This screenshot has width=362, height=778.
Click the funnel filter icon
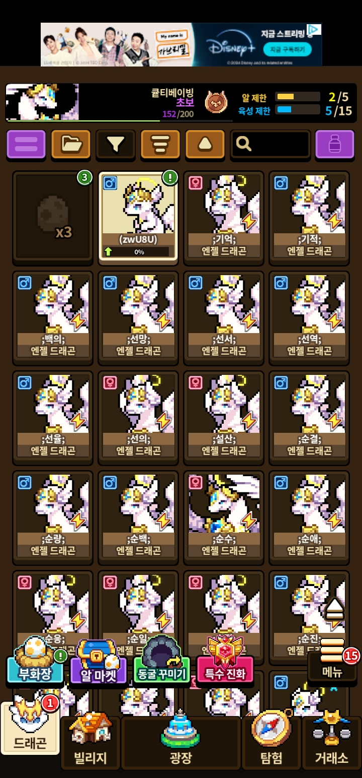pyautogui.click(x=116, y=145)
